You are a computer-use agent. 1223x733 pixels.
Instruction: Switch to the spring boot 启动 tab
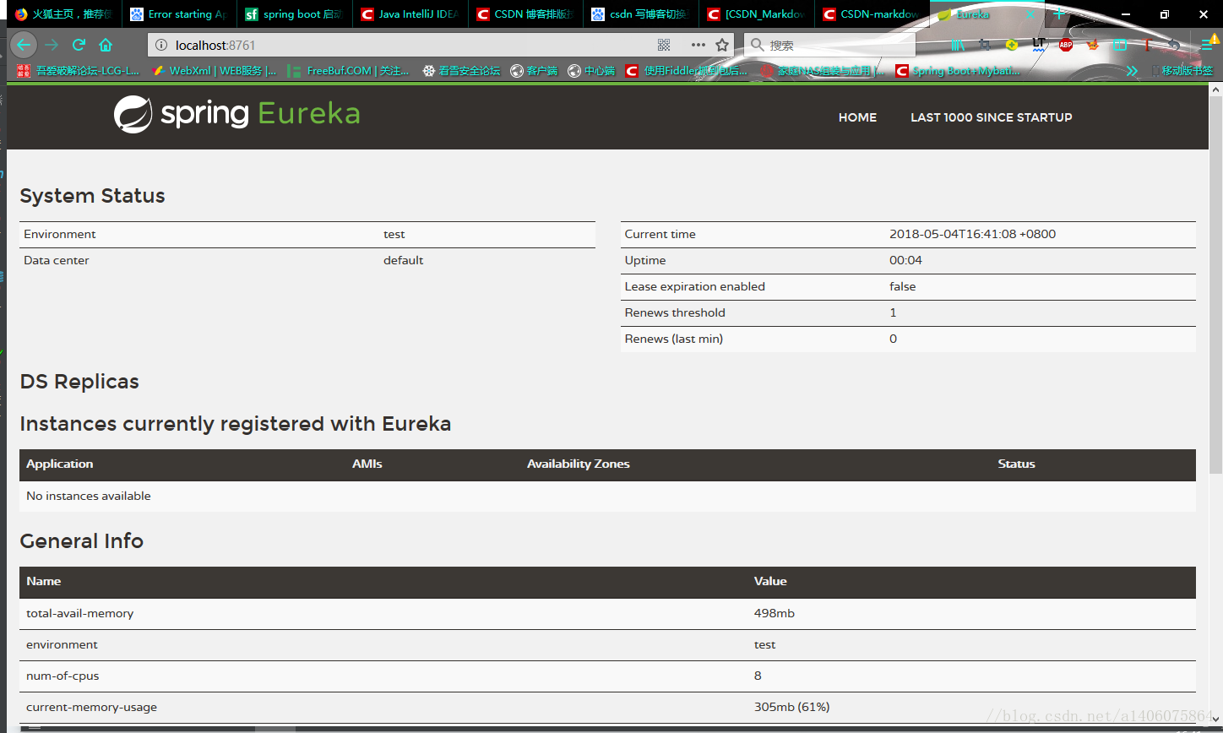[295, 14]
